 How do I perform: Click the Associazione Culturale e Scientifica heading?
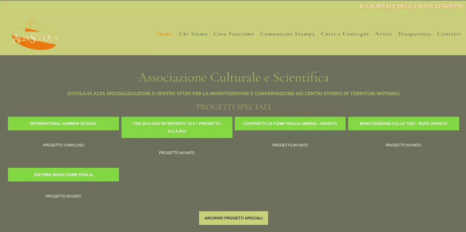tap(233, 77)
